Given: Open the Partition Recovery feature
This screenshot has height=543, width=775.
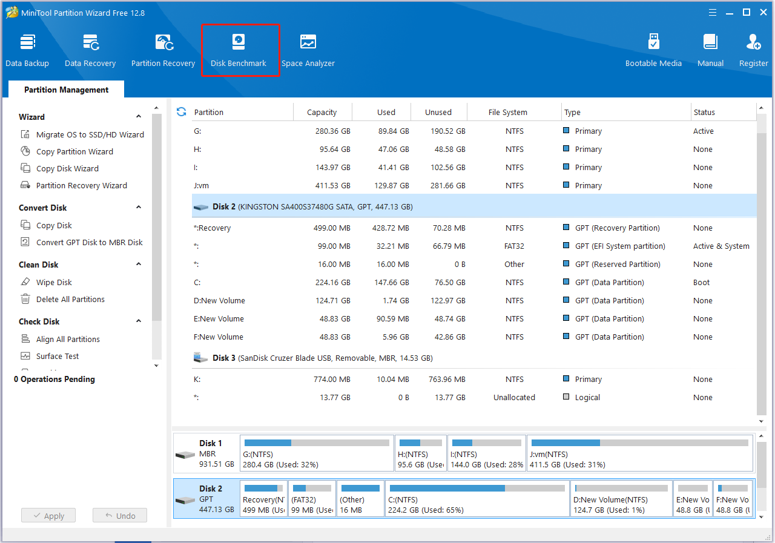Looking at the screenshot, I should coord(163,50).
